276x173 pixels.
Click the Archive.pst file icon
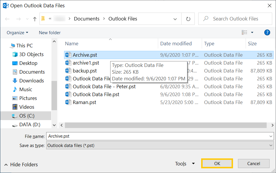tap(68, 55)
